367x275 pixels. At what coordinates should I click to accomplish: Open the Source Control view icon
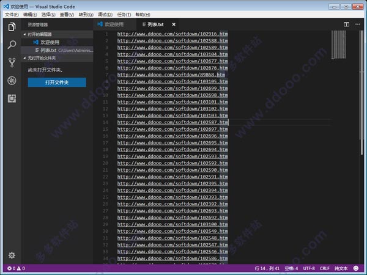pos(12,63)
